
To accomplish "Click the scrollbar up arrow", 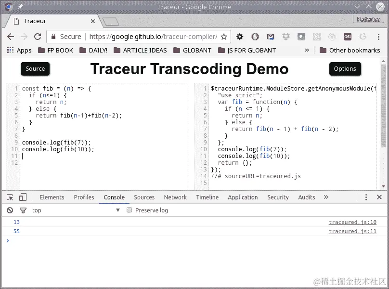I will [383, 61].
